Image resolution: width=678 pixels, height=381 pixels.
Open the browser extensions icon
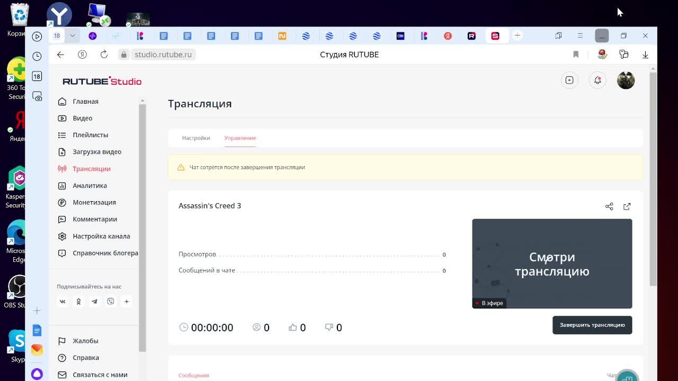click(624, 55)
